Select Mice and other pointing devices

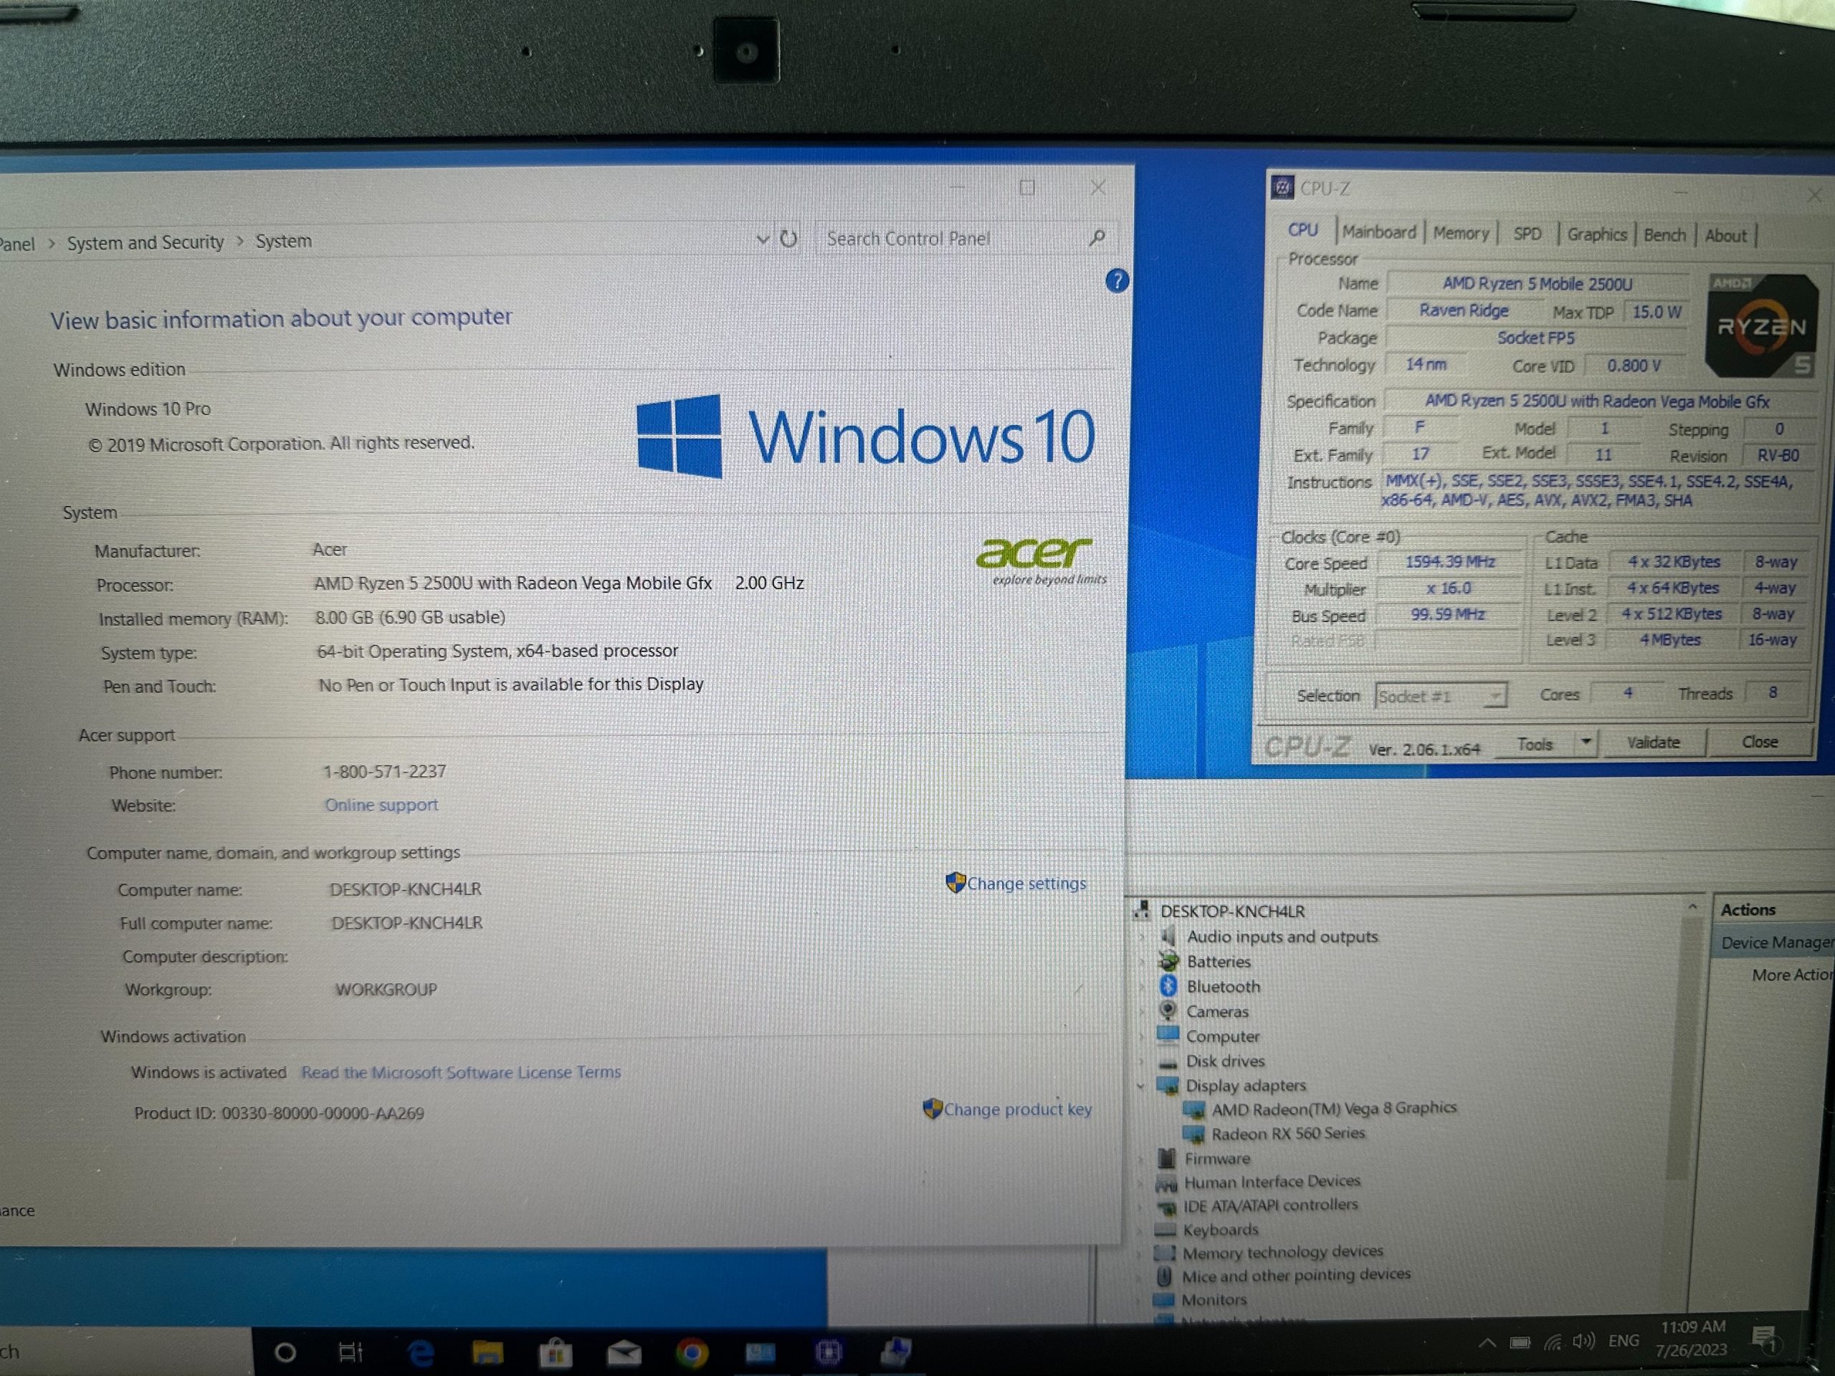[x=1296, y=1275]
